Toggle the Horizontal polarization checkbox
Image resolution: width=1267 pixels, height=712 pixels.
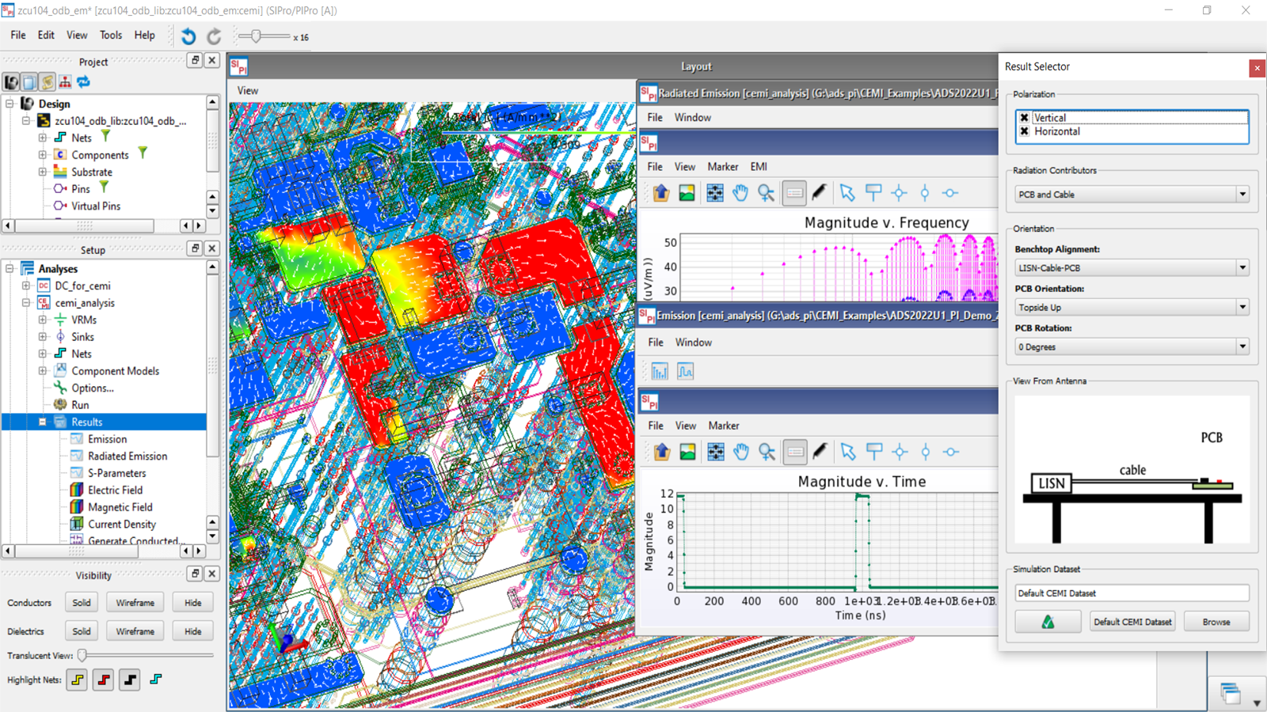(1025, 131)
